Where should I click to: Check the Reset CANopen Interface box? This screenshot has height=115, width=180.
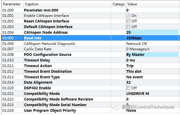pos(128,21)
